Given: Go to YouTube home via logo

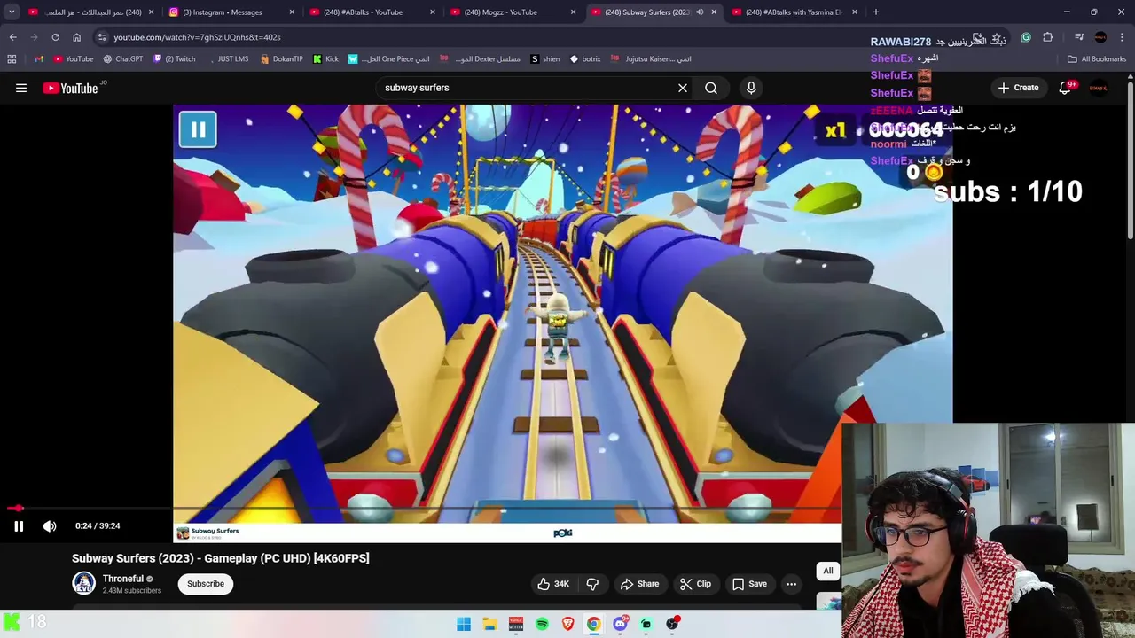Looking at the screenshot, I should (x=70, y=88).
